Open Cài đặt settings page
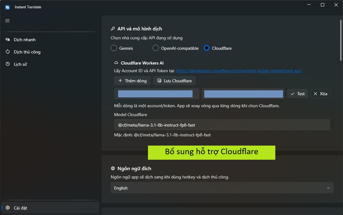Screen dimensions: 343x215 point(50,208)
